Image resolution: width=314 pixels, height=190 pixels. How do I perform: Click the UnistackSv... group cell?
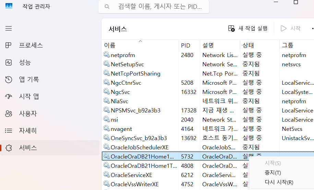click(x=298, y=138)
